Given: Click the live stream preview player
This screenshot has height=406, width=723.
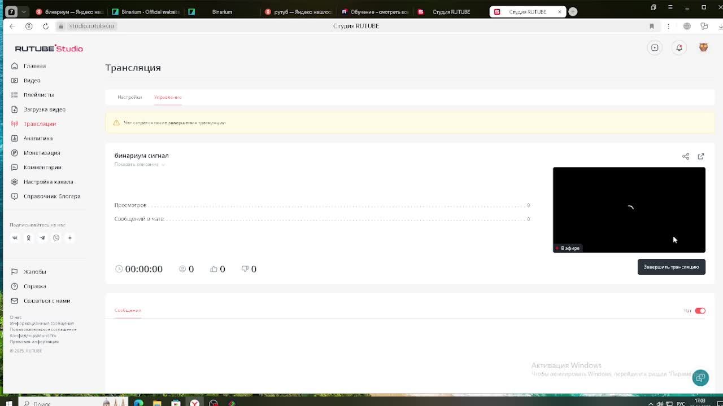Looking at the screenshot, I should pyautogui.click(x=629, y=210).
